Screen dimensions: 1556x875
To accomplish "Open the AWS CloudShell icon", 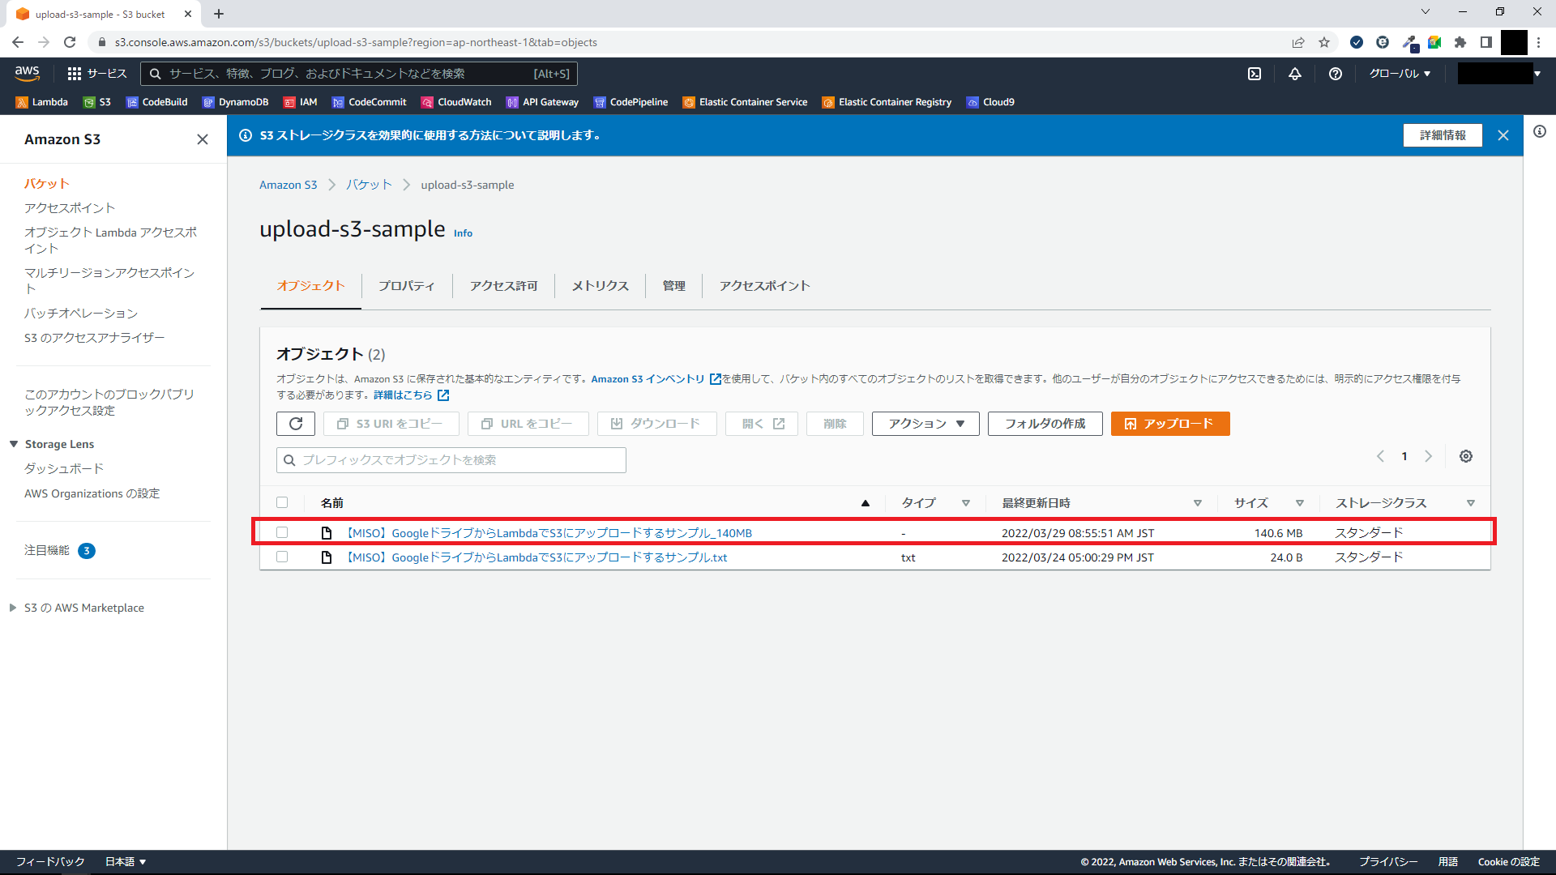I will pyautogui.click(x=1255, y=74).
